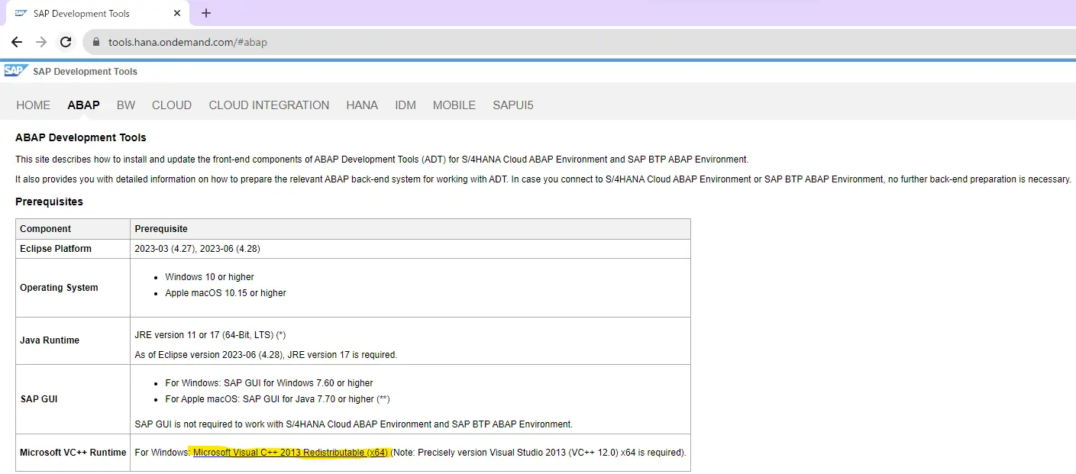Click the browser back arrow
1076x474 pixels.
tap(17, 42)
